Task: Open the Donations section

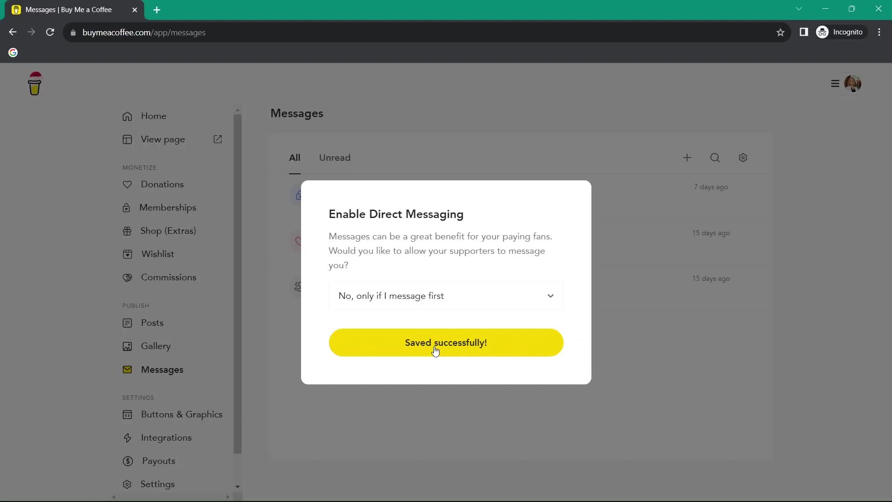Action: (162, 184)
